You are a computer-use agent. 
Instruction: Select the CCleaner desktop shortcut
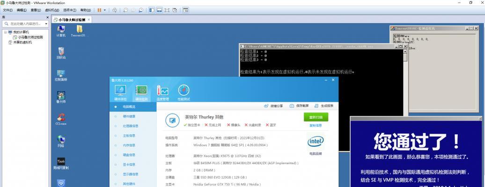click(61, 119)
